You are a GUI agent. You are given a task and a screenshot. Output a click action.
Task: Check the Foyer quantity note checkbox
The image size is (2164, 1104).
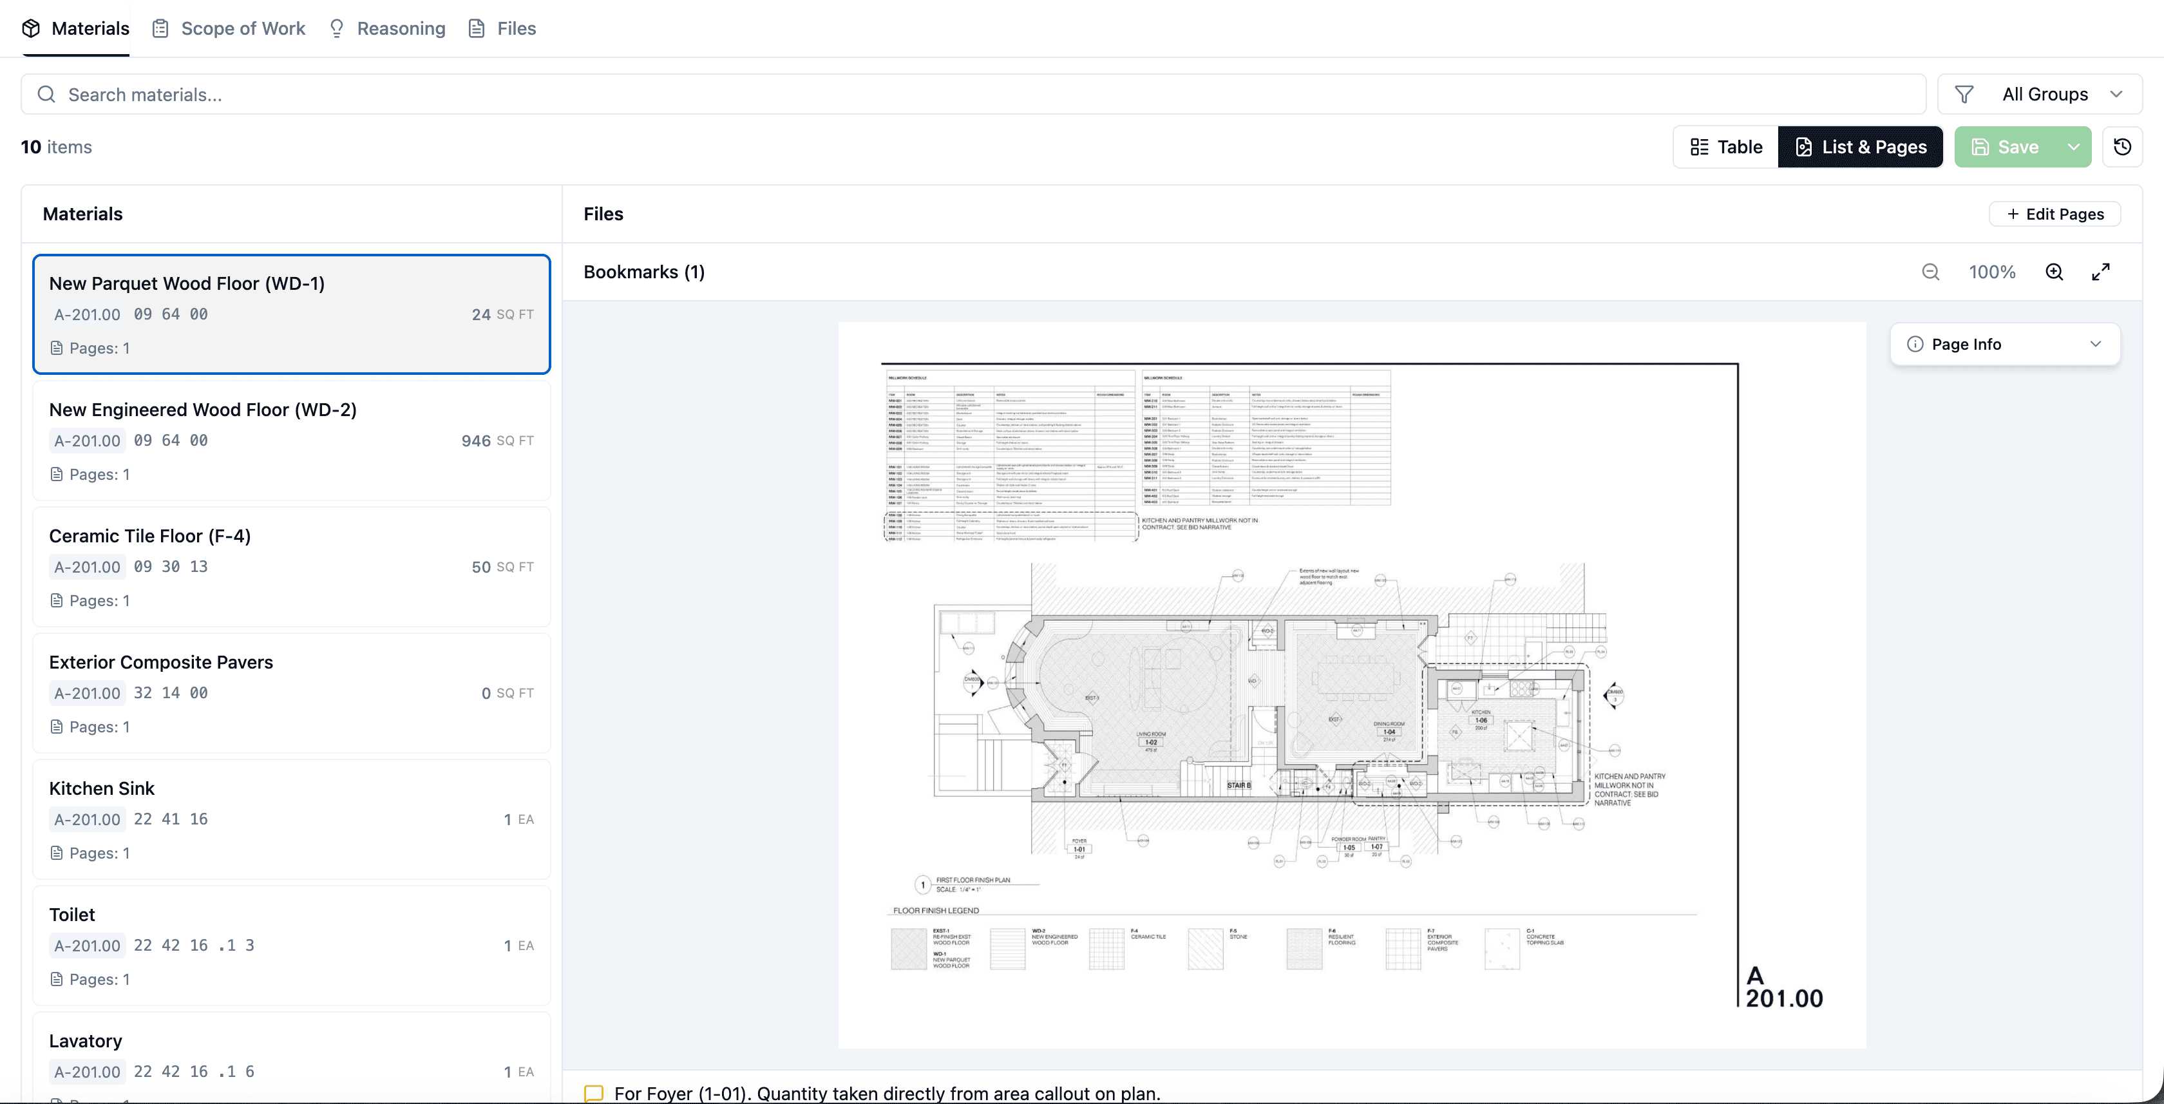(x=596, y=1092)
